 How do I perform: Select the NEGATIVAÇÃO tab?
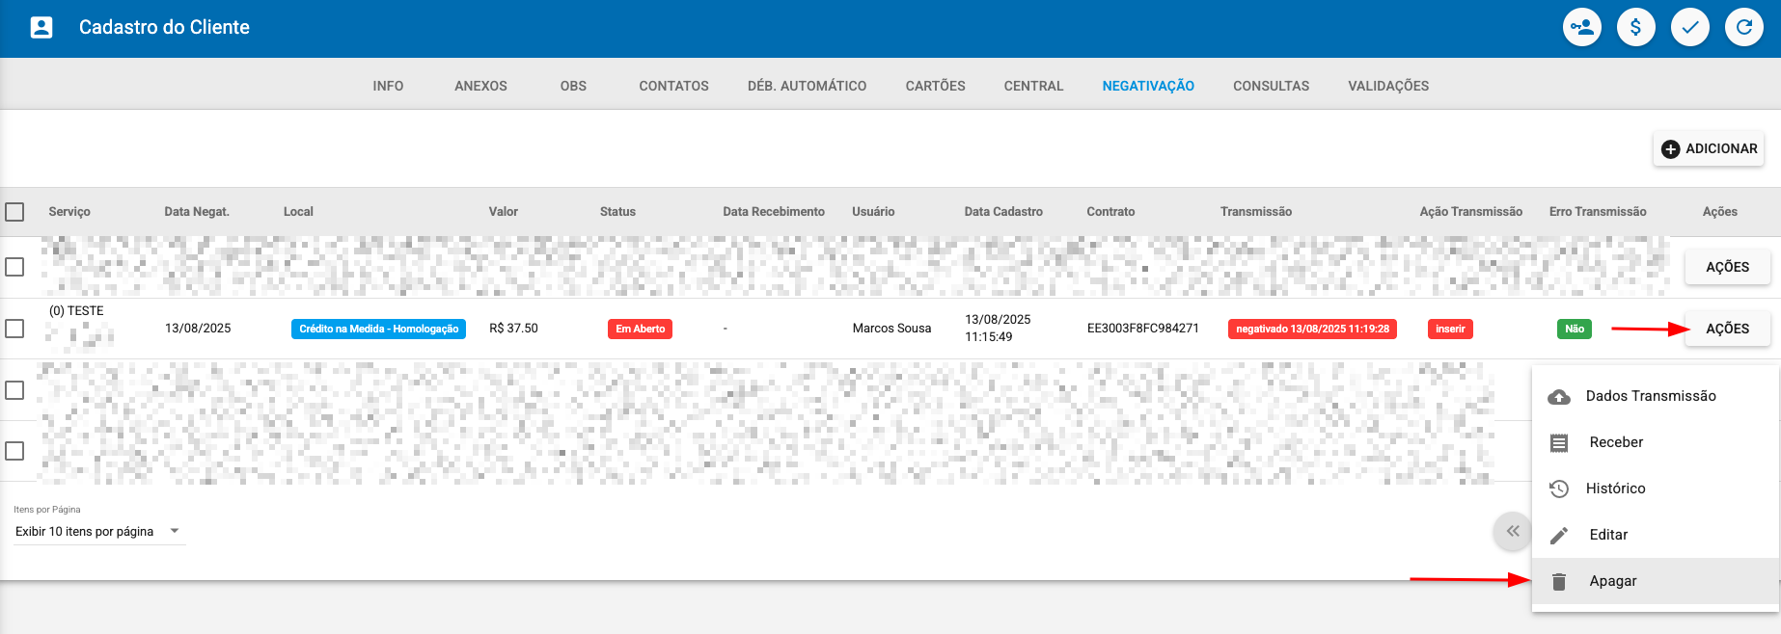click(1148, 86)
